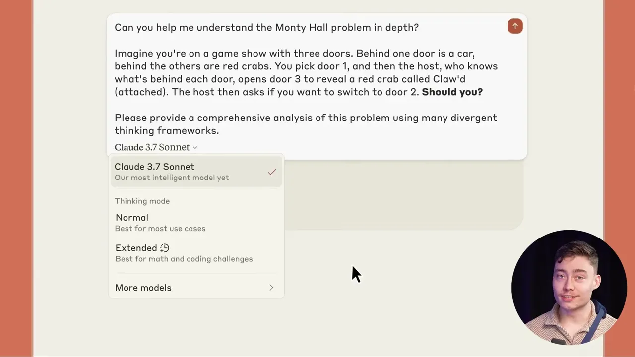The image size is (635, 357).
Task: Click the orange send arrow button
Action: [x=515, y=26]
